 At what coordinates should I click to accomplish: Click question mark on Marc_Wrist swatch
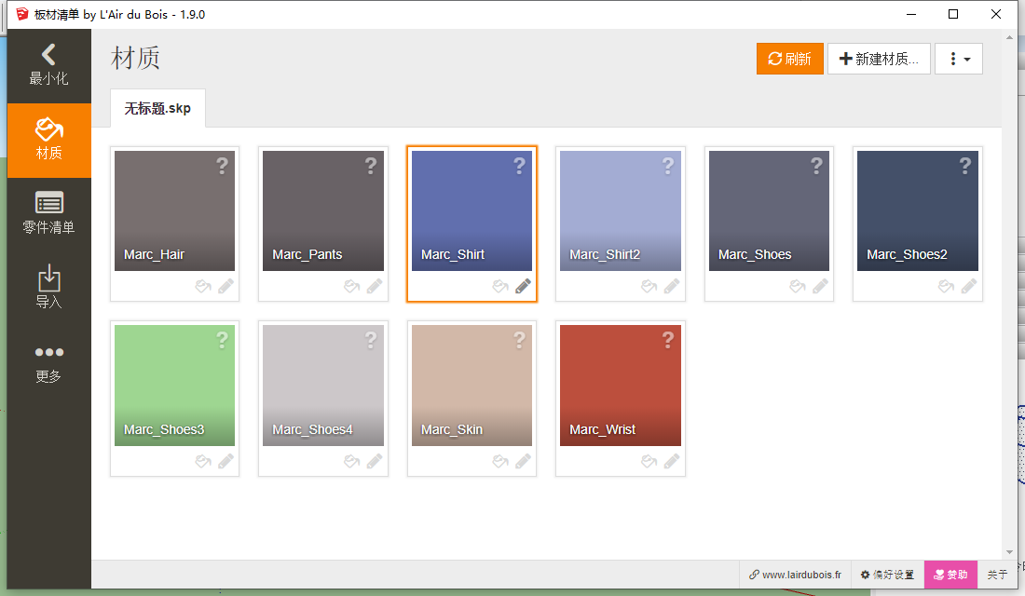click(668, 341)
